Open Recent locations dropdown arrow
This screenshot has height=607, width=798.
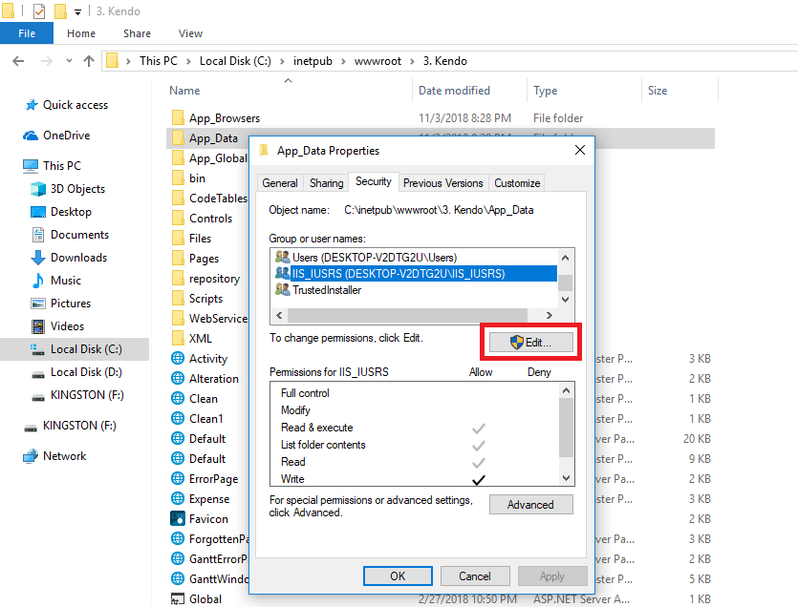69,61
